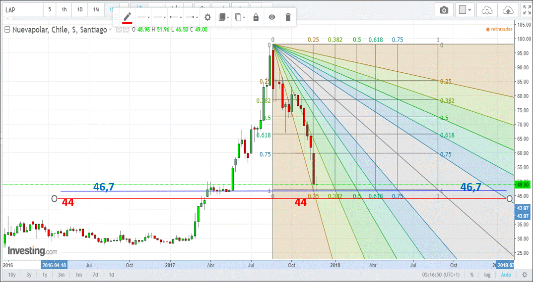Toggle percentage scale

coord(472,275)
